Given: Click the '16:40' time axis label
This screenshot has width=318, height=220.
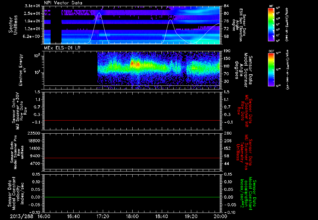Looking at the screenshot, I should coord(73,216).
